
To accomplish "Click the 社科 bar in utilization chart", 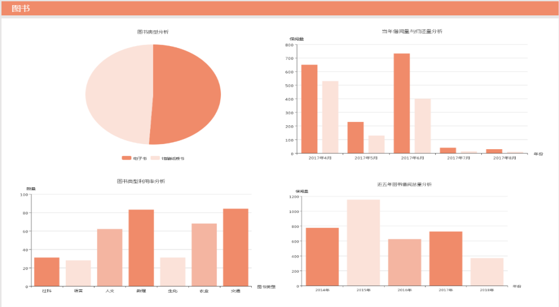I will tap(47, 272).
